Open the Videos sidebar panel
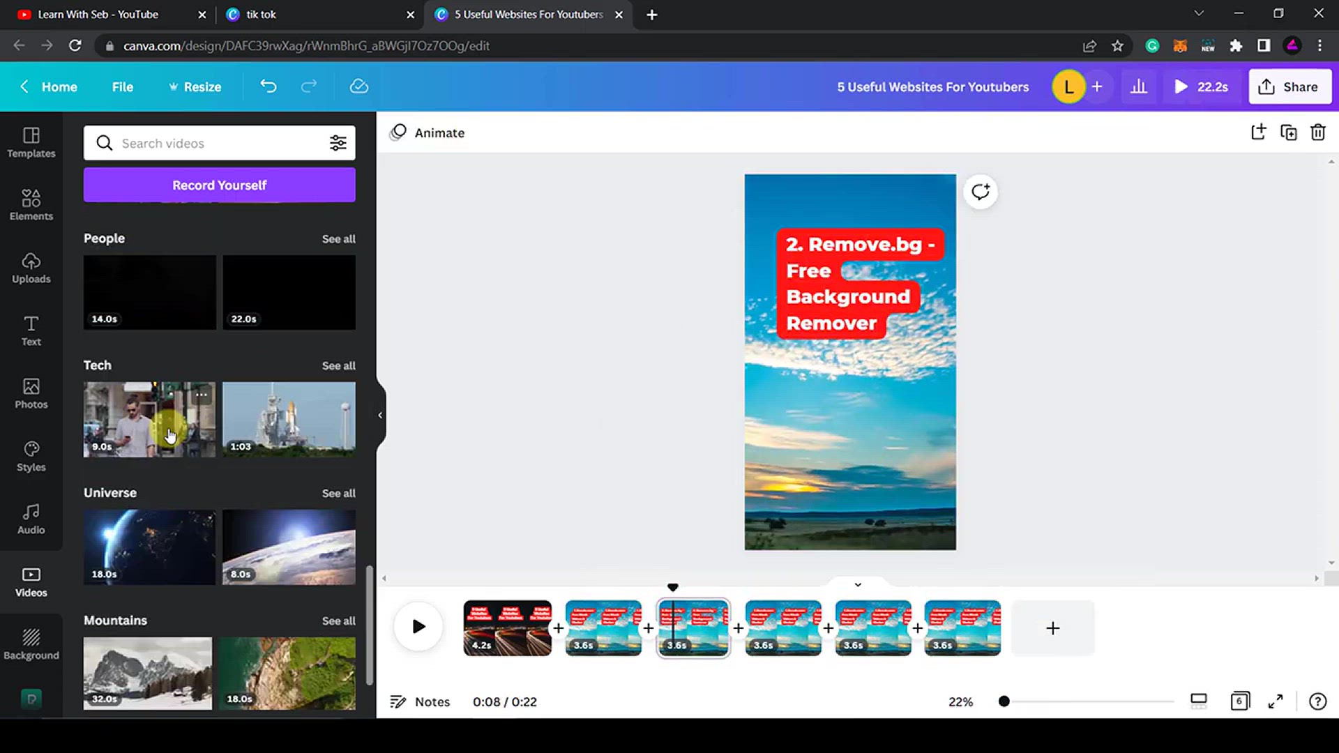1339x753 pixels. coord(31,581)
